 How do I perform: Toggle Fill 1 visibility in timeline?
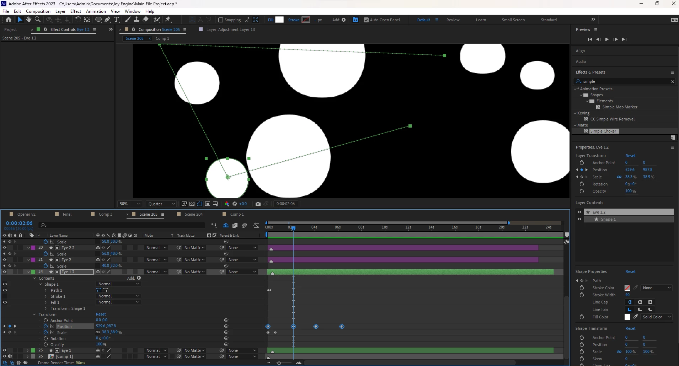click(5, 302)
